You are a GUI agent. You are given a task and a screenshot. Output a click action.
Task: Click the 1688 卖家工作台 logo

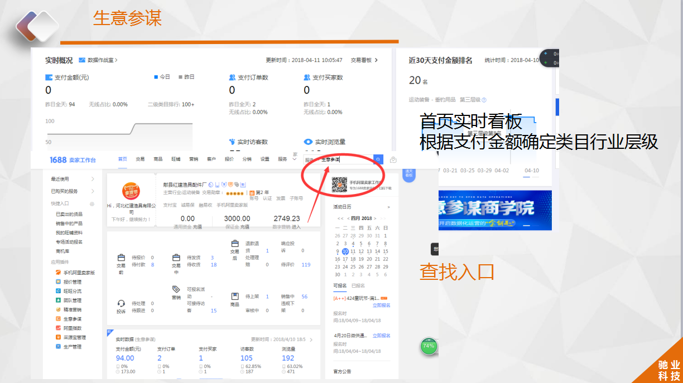click(73, 160)
